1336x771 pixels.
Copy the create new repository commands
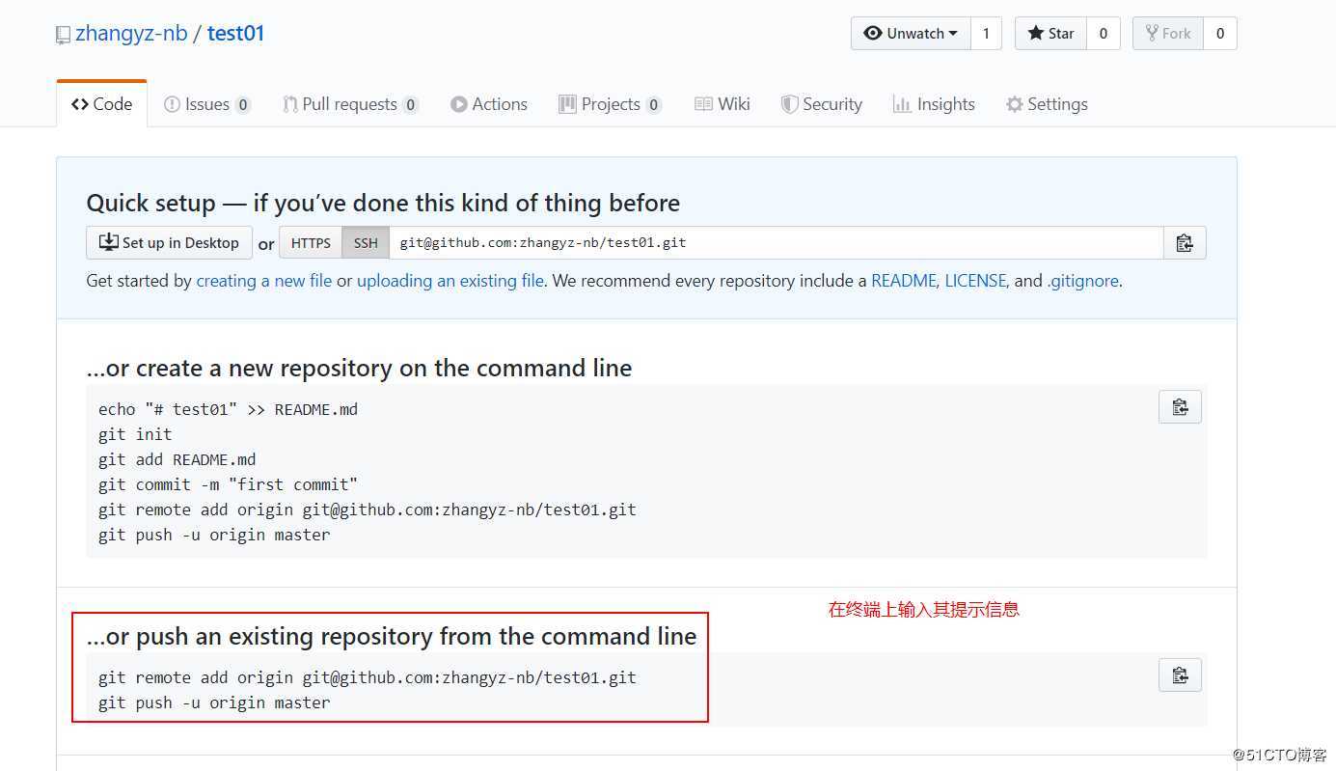[1180, 407]
